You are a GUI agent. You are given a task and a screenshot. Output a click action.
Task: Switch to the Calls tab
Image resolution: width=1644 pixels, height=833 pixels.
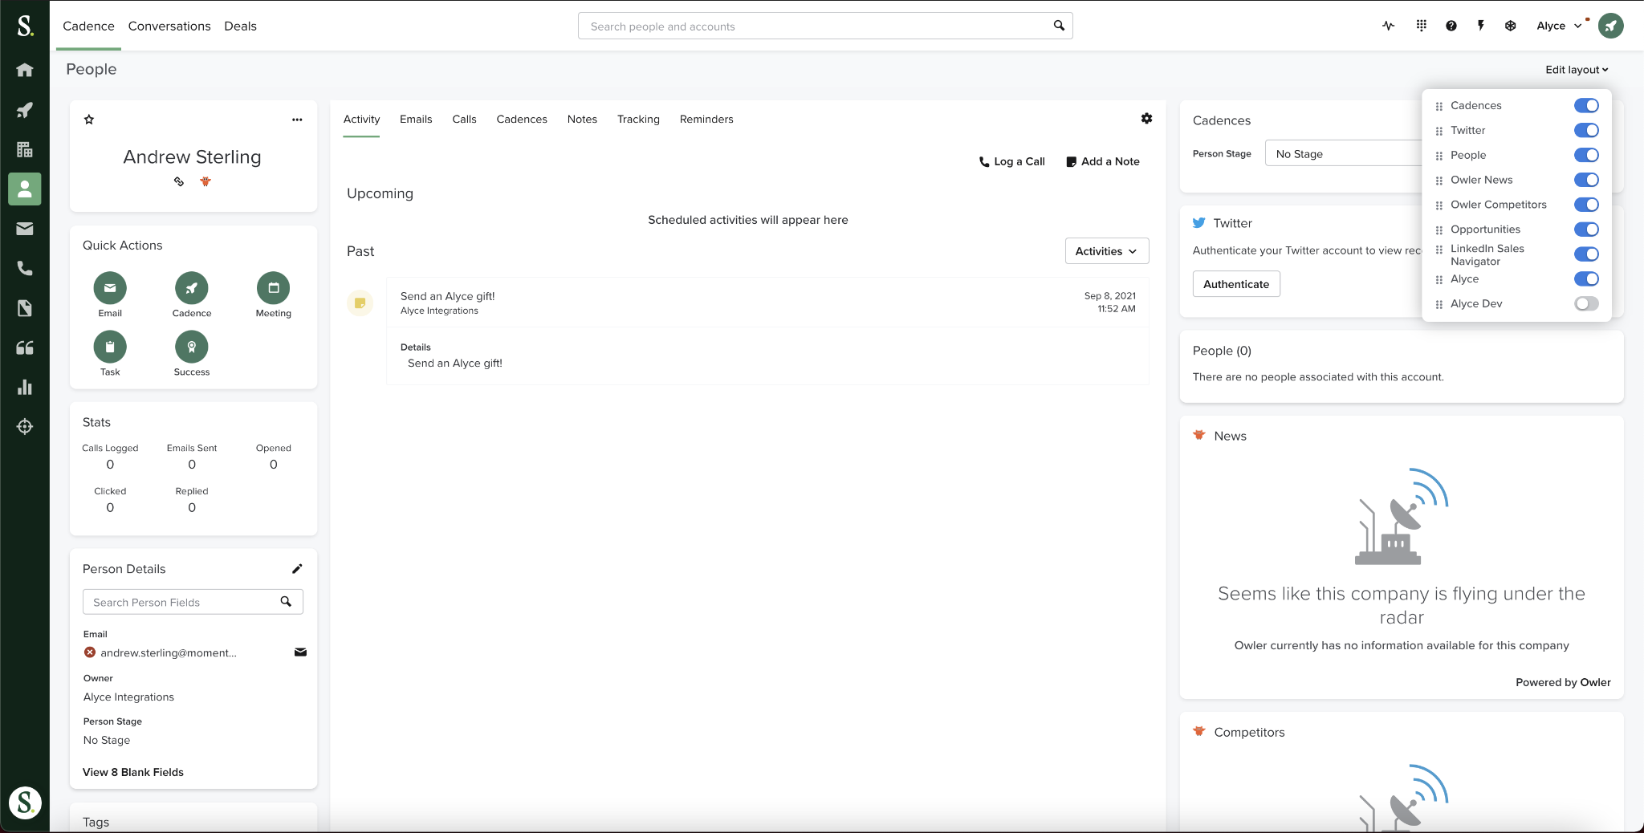pos(464,119)
